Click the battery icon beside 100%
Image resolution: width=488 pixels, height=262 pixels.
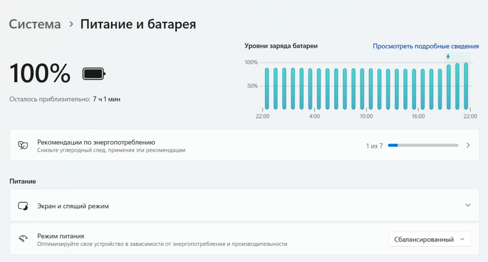click(x=94, y=74)
